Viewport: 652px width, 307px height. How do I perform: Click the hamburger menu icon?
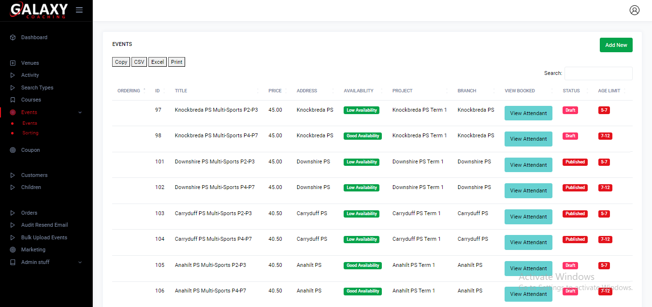(x=79, y=10)
